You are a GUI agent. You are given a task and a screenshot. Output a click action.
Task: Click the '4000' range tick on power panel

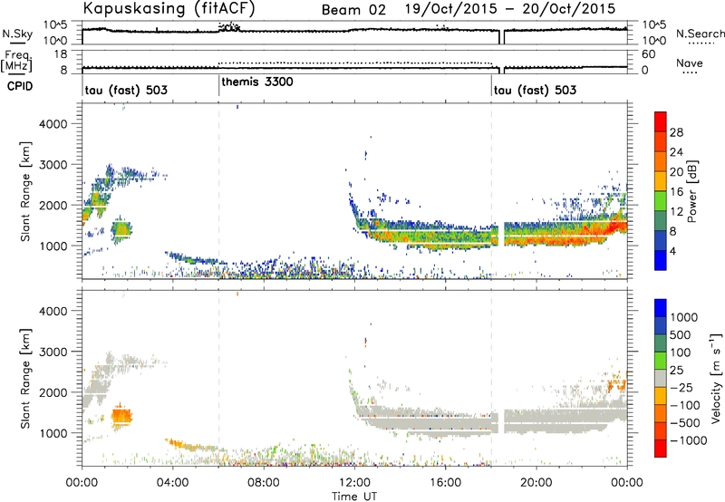[53, 124]
